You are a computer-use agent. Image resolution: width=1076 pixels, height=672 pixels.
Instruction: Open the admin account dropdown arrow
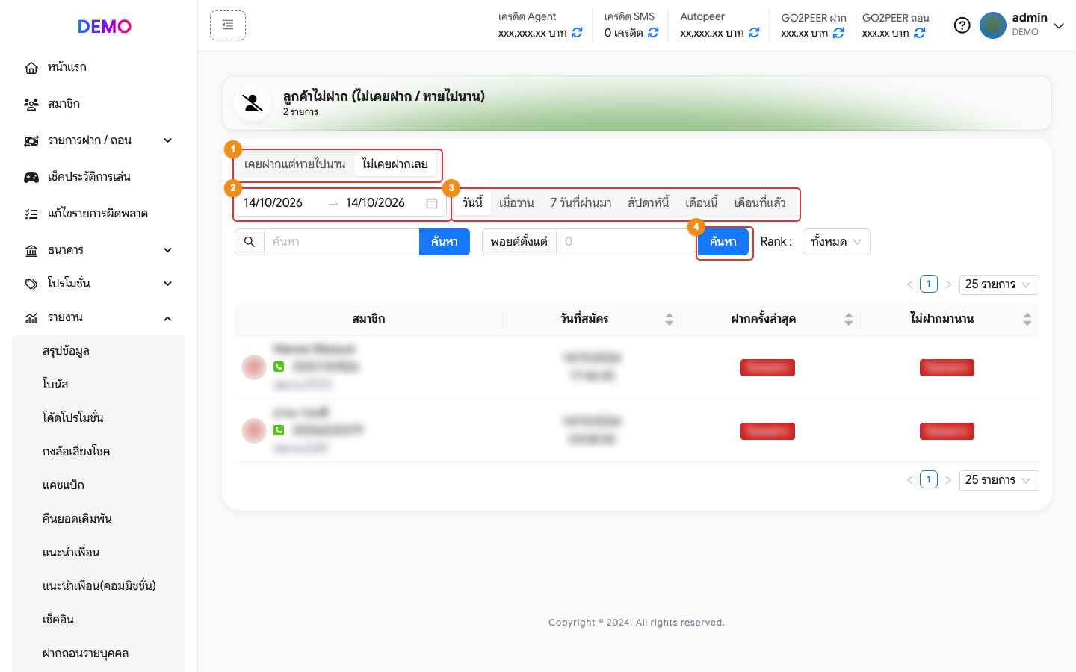click(x=1059, y=25)
